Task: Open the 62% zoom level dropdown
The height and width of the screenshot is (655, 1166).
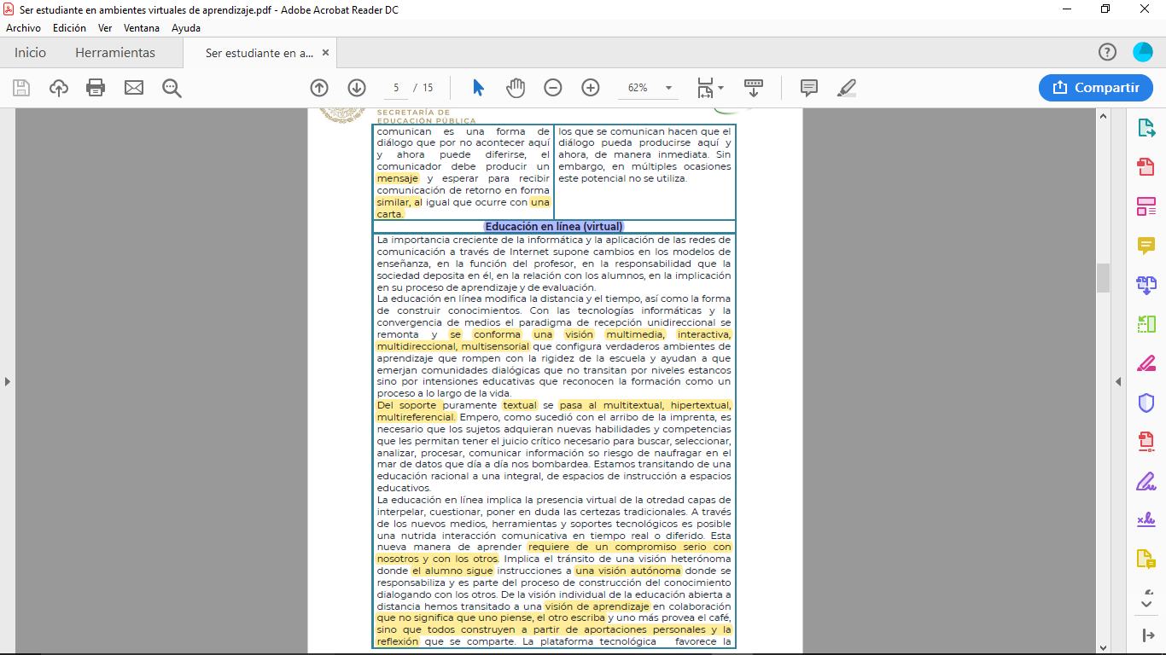Action: 668,88
